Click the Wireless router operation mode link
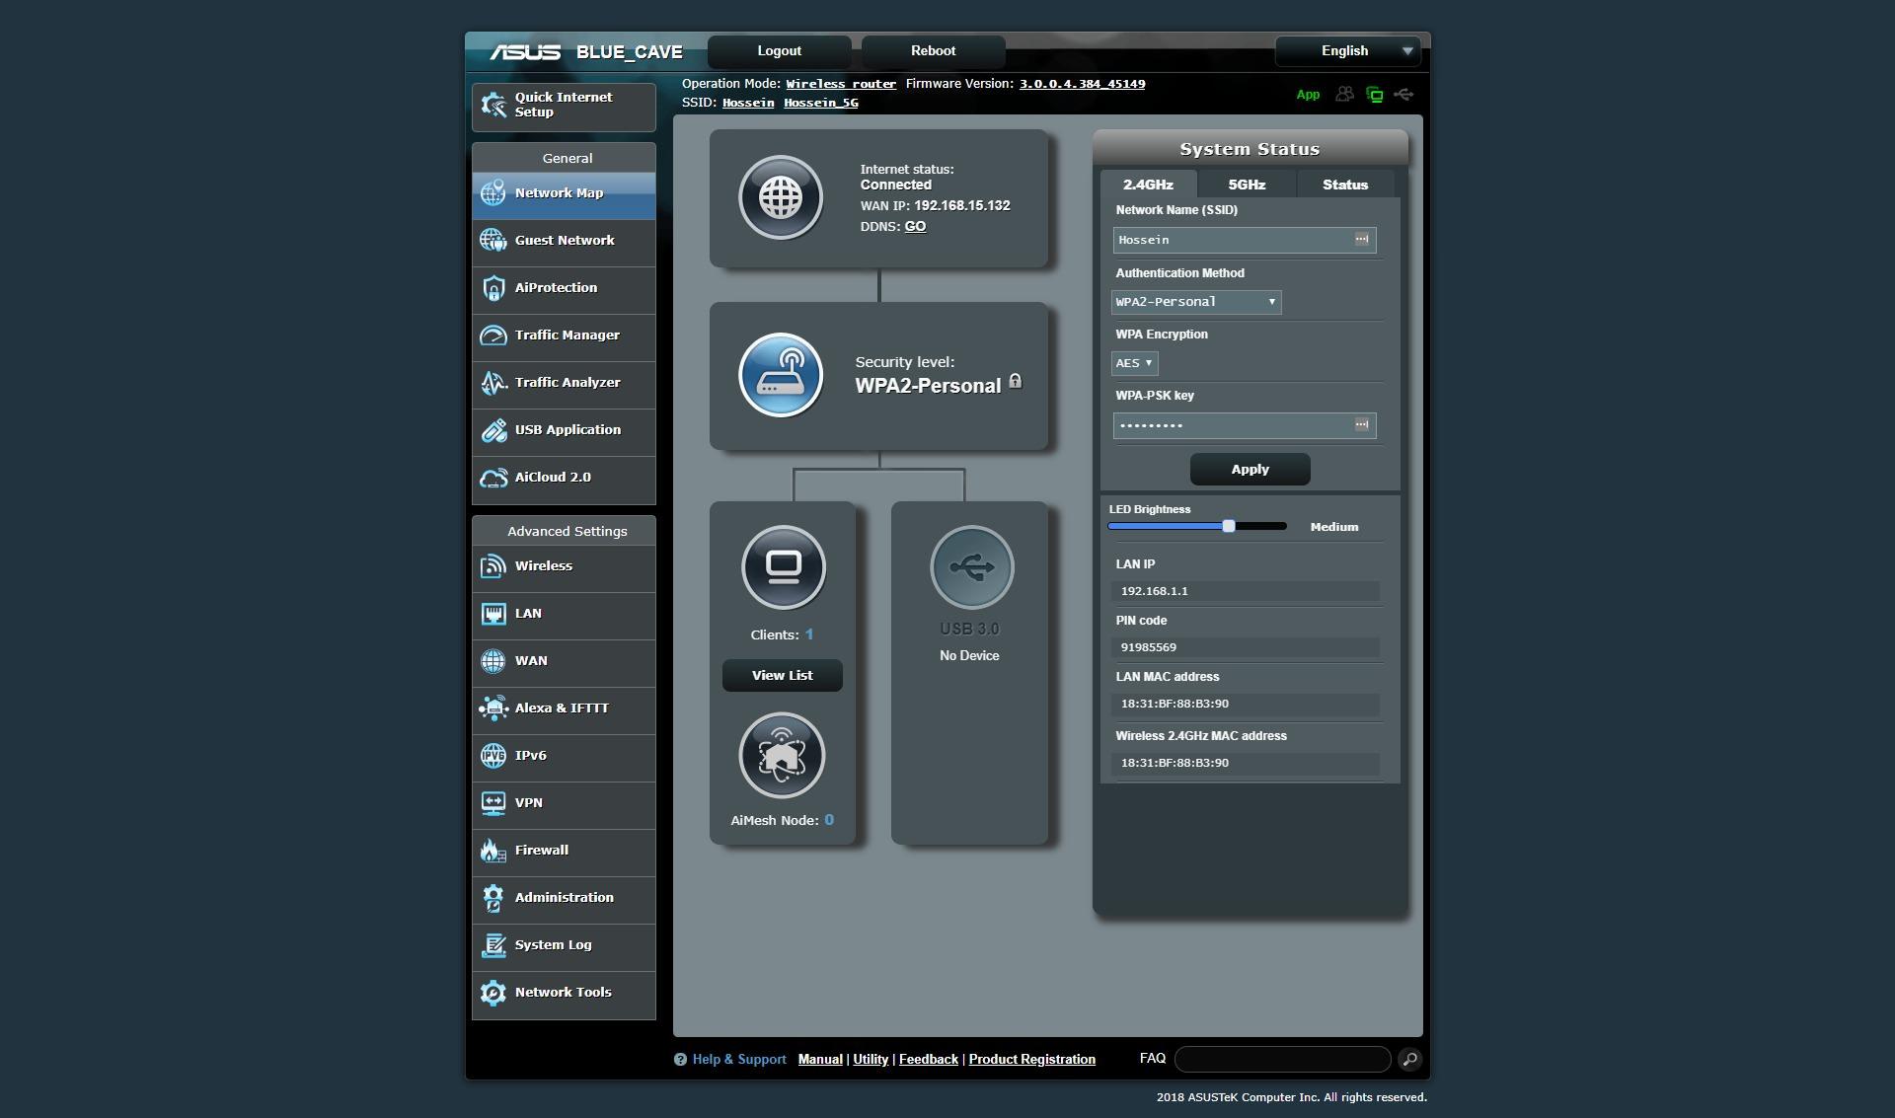Viewport: 1895px width, 1118px height. point(841,84)
